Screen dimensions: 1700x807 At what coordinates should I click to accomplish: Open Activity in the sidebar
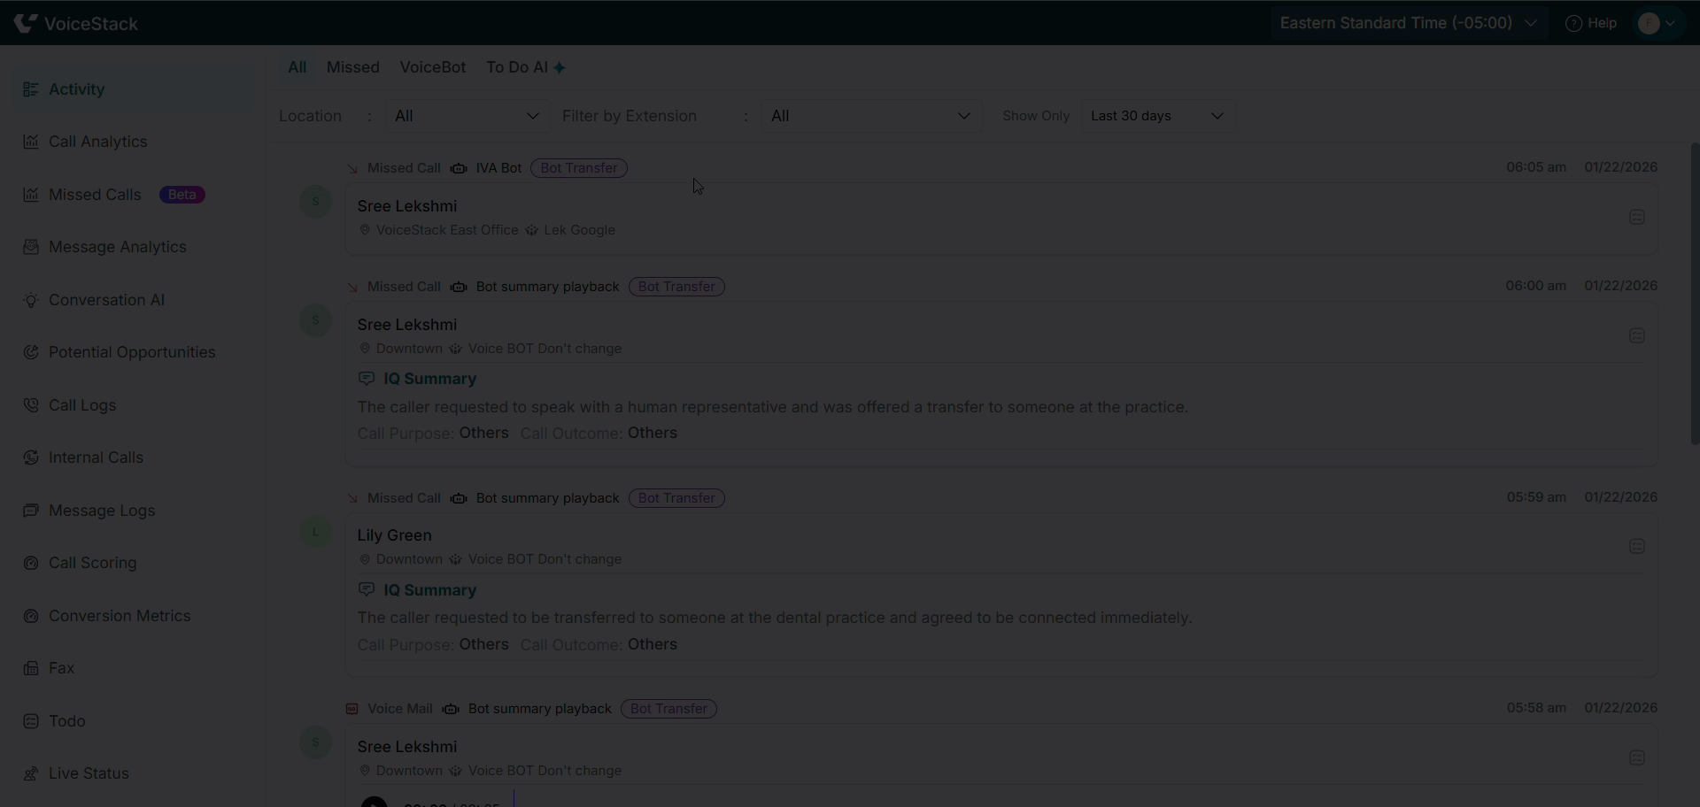pos(134,89)
